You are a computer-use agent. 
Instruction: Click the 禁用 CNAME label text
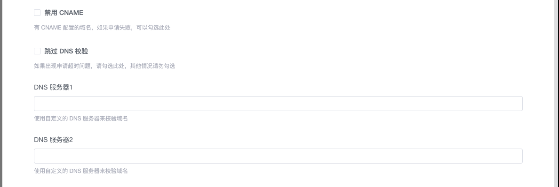coord(64,13)
